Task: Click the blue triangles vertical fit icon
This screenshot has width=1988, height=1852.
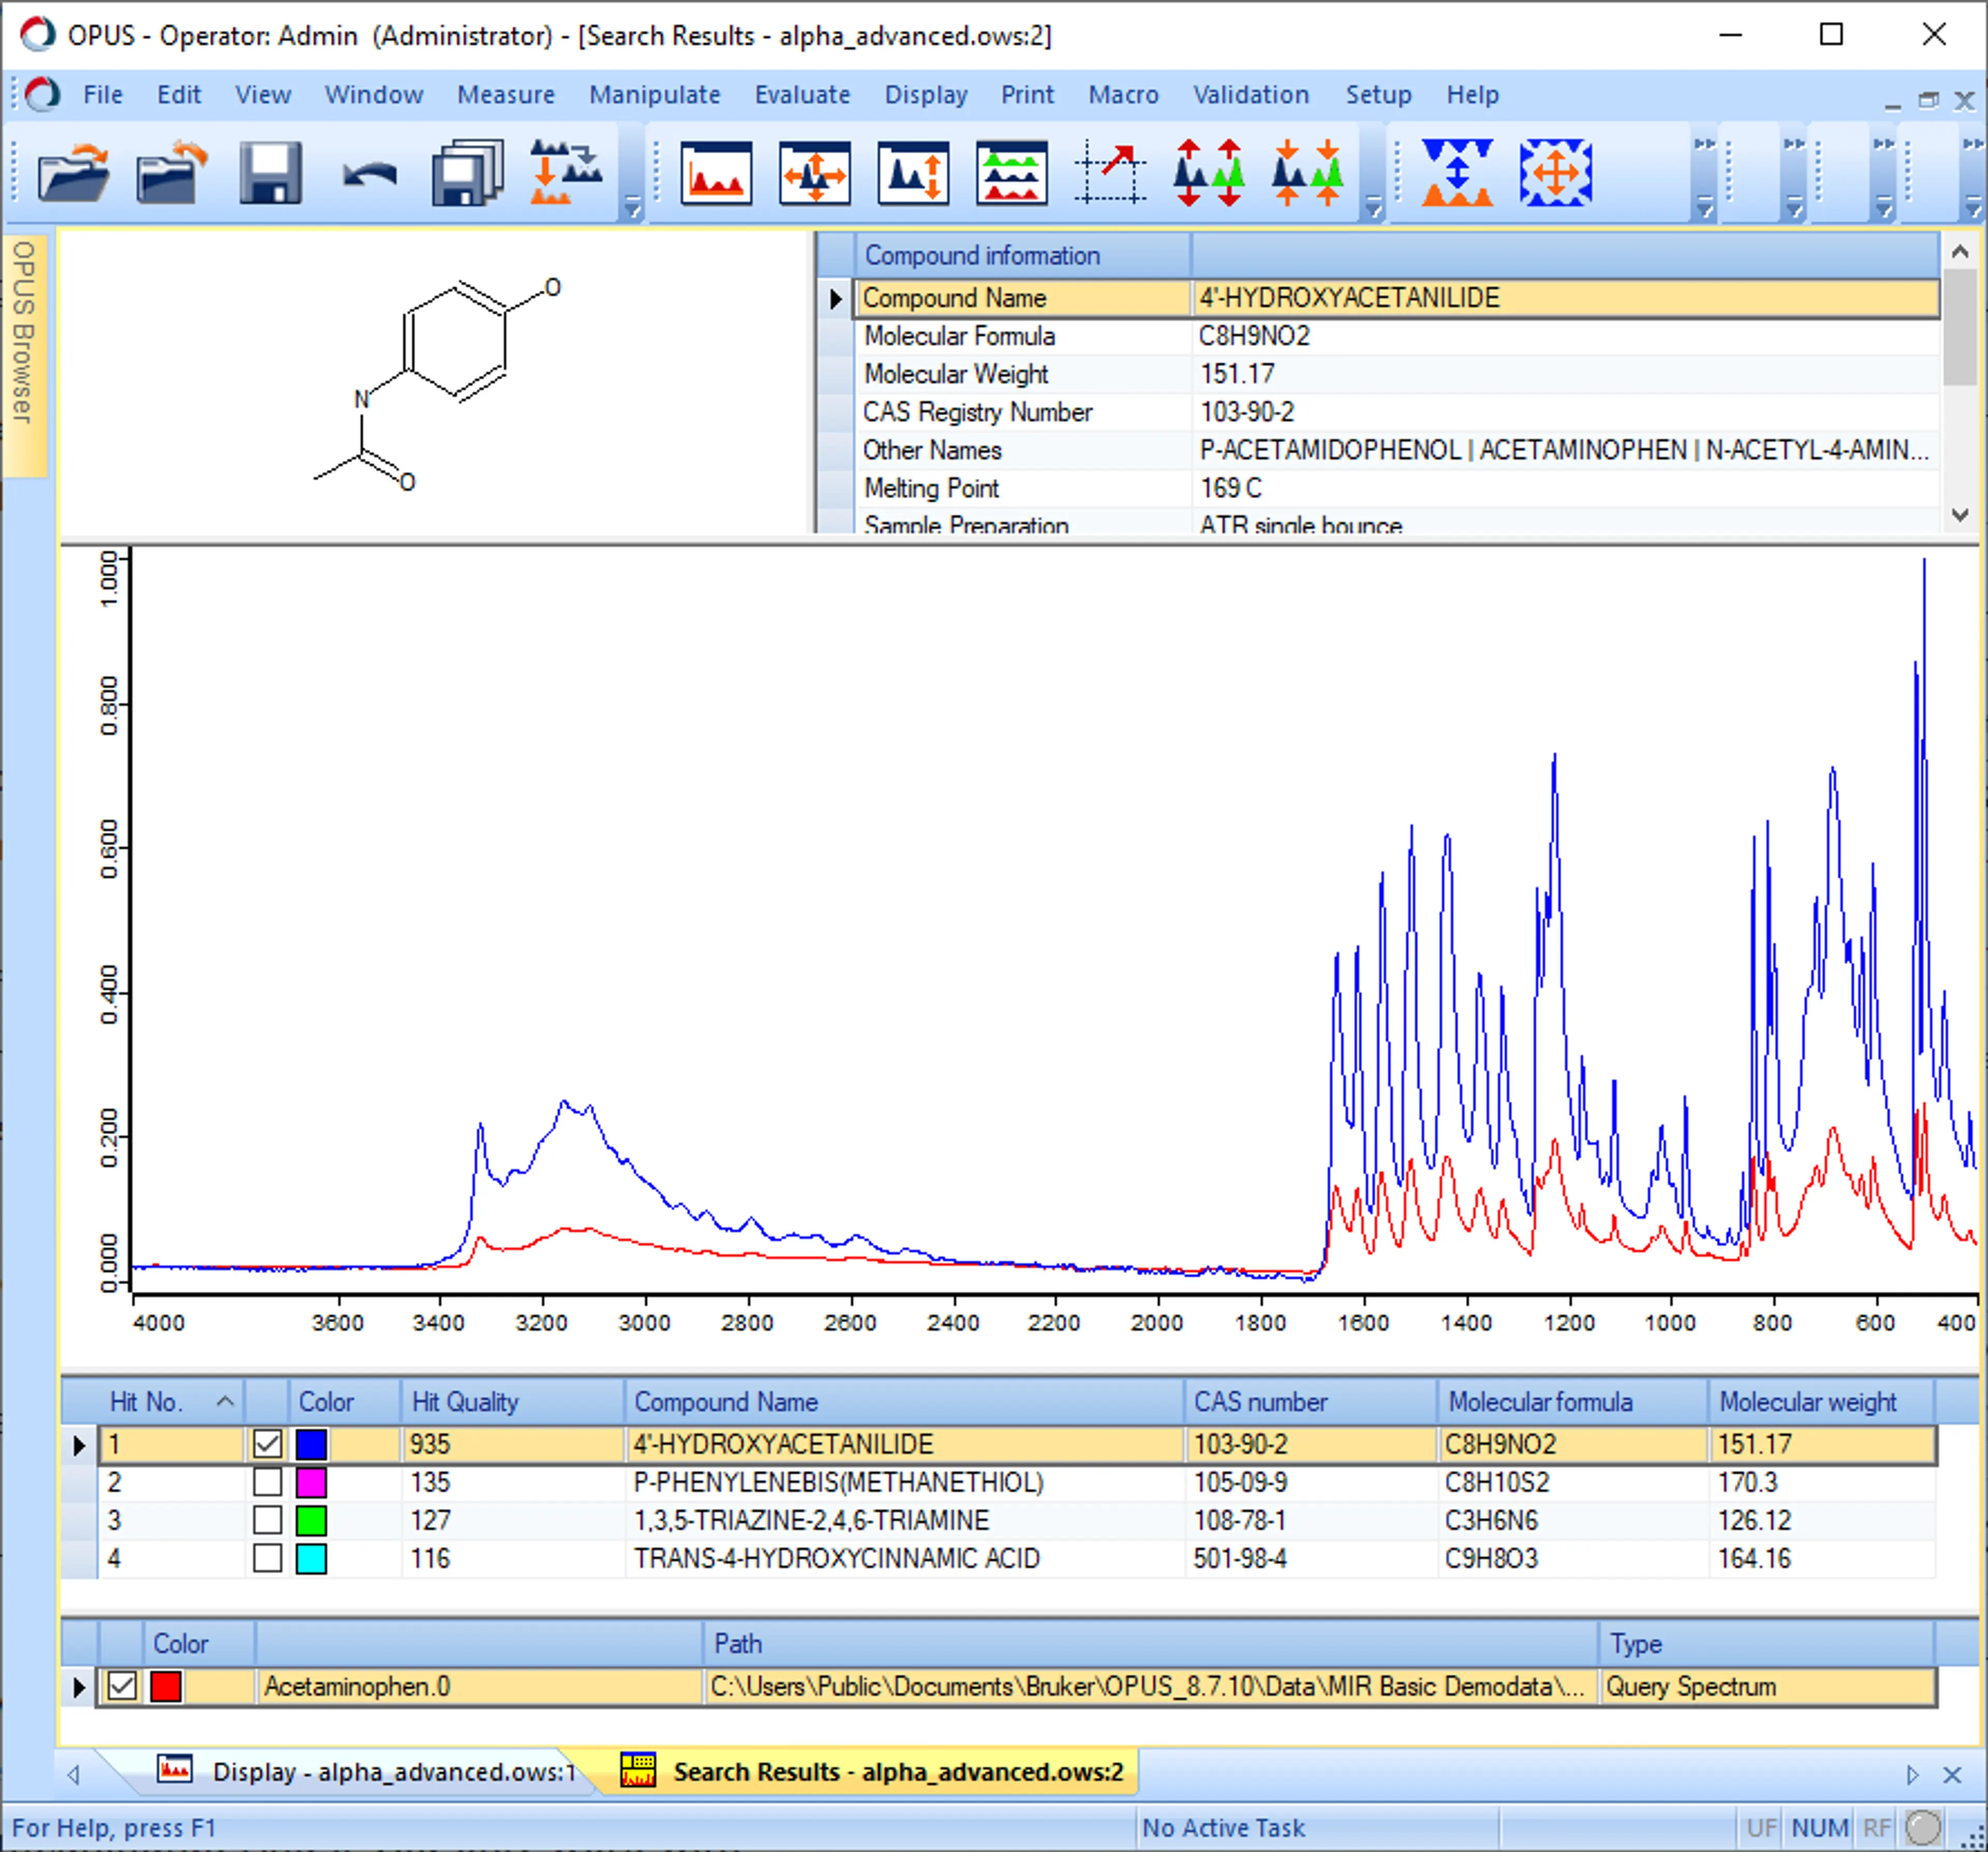Action: [1457, 172]
